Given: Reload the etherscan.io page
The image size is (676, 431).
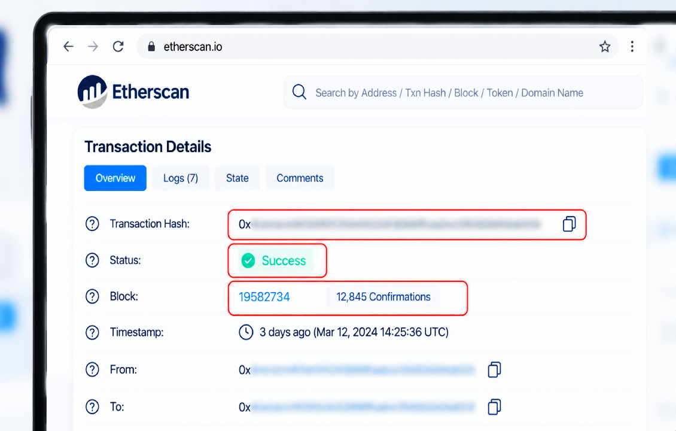Looking at the screenshot, I should [x=118, y=46].
